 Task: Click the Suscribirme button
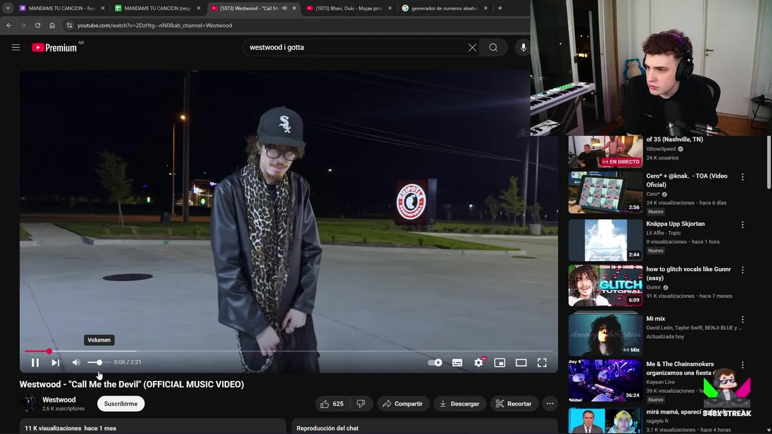pos(121,404)
